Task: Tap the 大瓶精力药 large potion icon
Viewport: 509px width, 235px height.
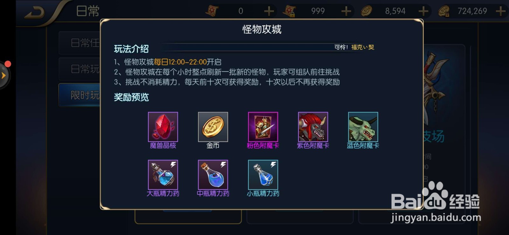Action: click(163, 175)
